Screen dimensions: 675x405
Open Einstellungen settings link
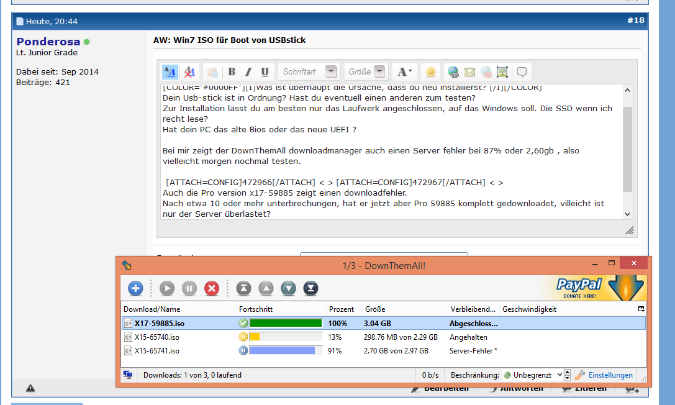[x=610, y=375]
